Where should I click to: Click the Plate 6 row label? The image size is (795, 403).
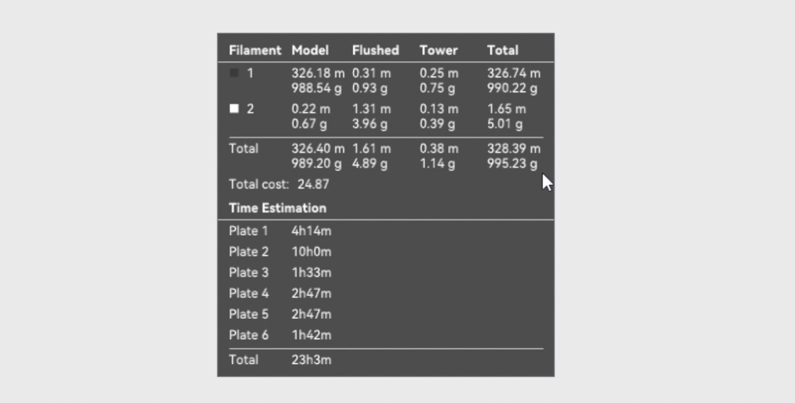pyautogui.click(x=249, y=335)
